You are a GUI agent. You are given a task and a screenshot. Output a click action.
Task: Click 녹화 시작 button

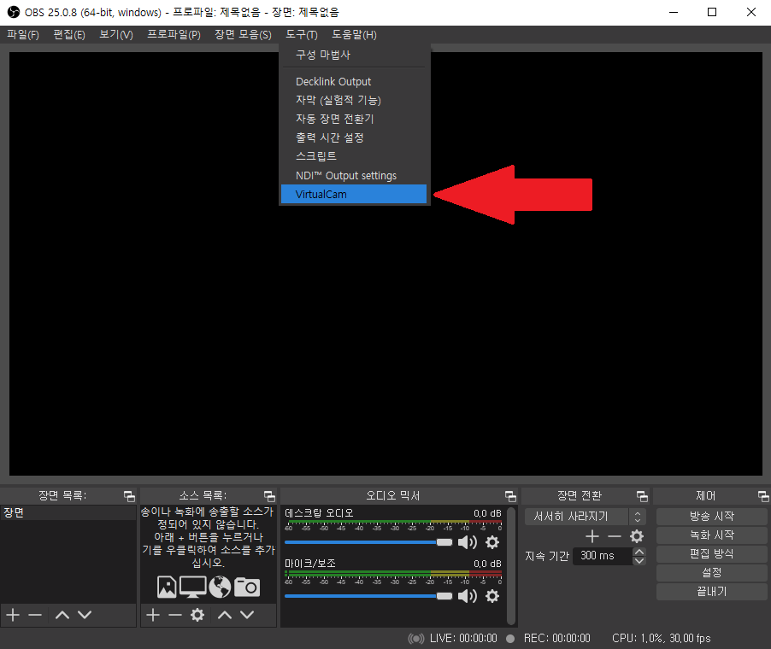[x=711, y=535]
